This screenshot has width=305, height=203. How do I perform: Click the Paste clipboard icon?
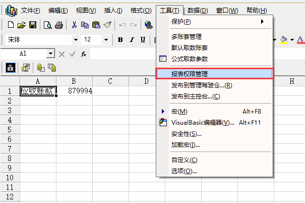click(96, 24)
